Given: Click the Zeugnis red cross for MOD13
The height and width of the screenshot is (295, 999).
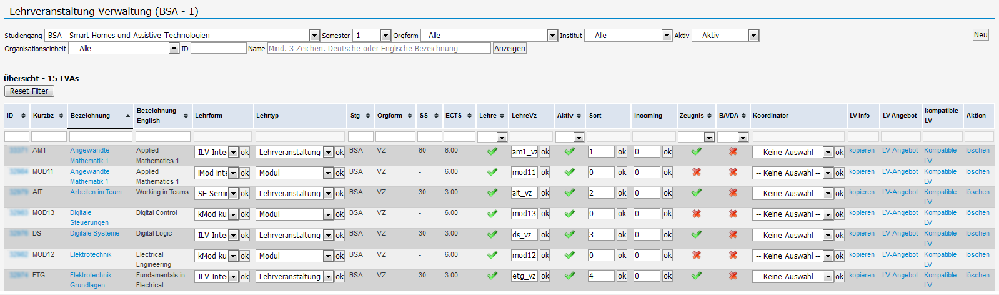Looking at the screenshot, I should (x=696, y=214).
